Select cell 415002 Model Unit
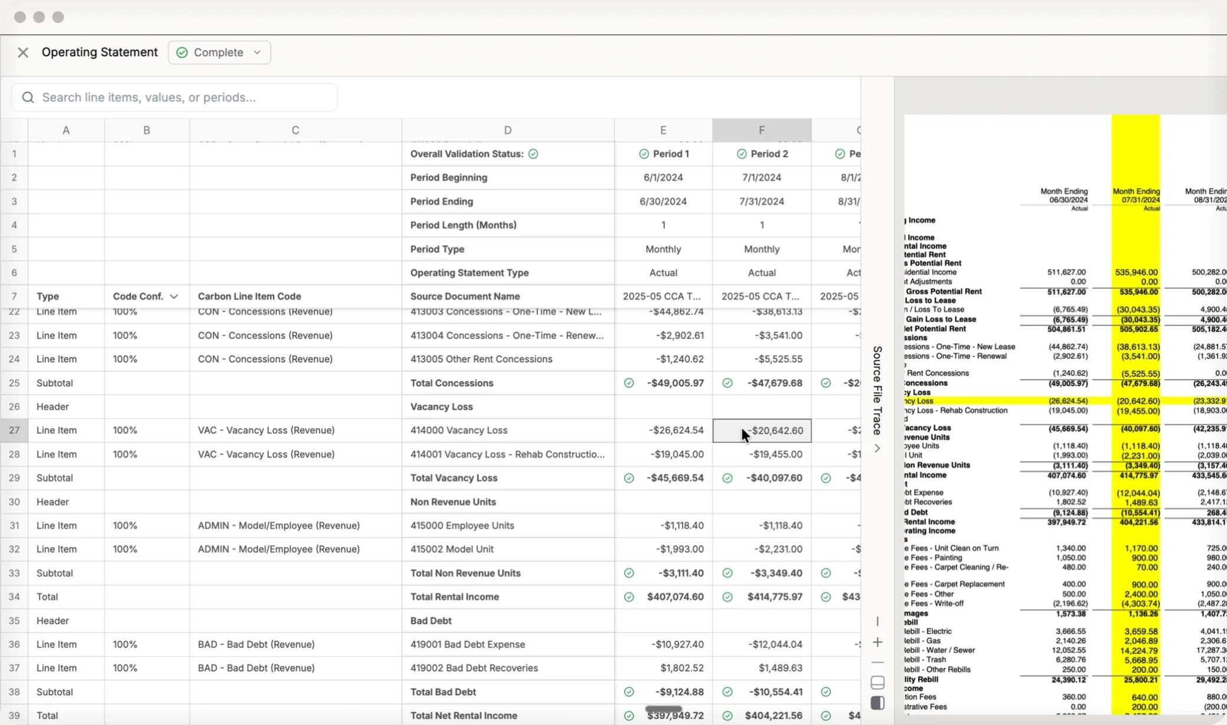This screenshot has height=725, width=1227. [x=508, y=549]
